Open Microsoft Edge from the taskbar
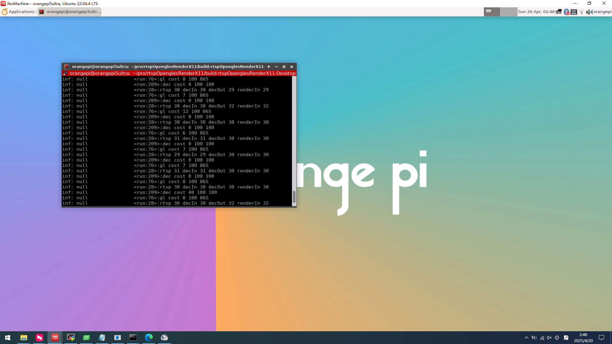 (149, 338)
